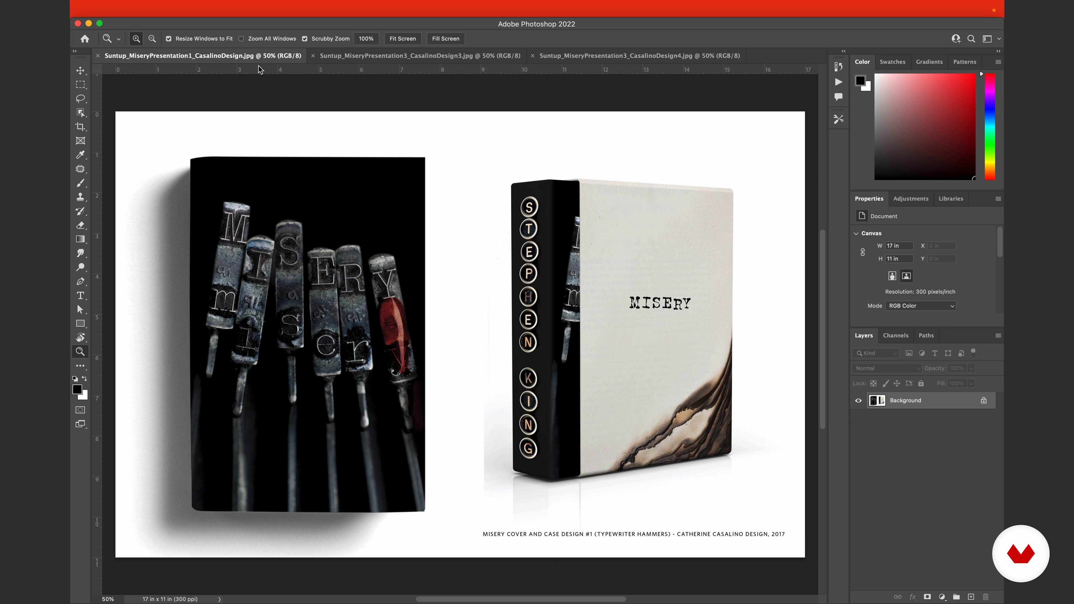Viewport: 1074px width, 604px height.
Task: Select the Zoom tool in toolbar
Action: coord(80,351)
